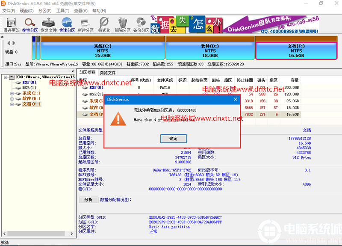Select the ESP (0) partition table row
The width and height of the screenshot is (342, 246).
[189, 88]
